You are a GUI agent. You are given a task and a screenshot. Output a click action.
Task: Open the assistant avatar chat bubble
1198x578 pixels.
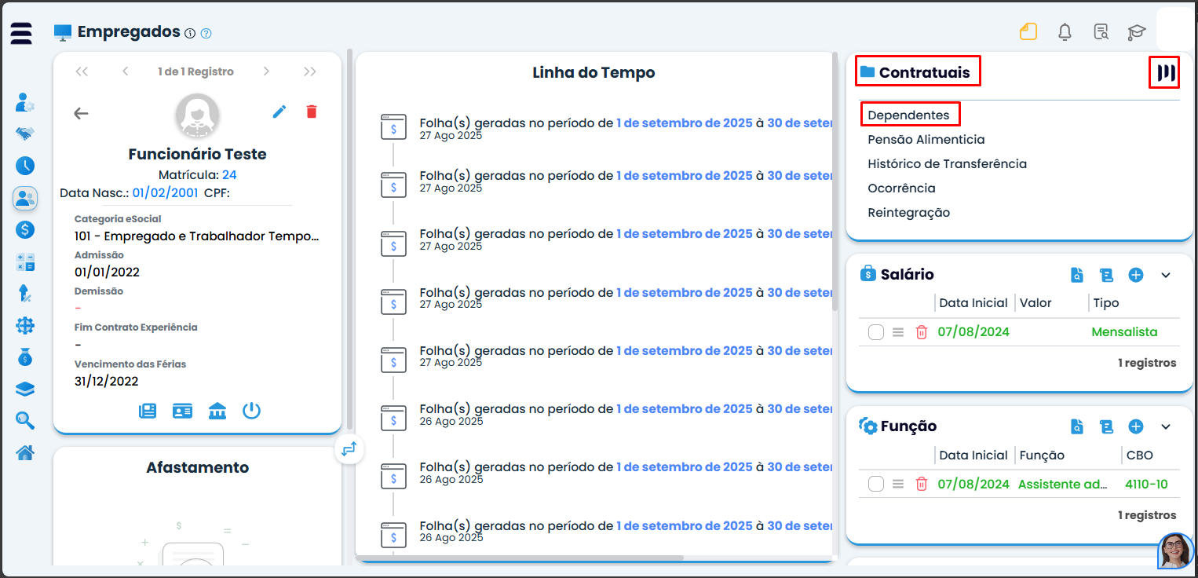click(1174, 551)
